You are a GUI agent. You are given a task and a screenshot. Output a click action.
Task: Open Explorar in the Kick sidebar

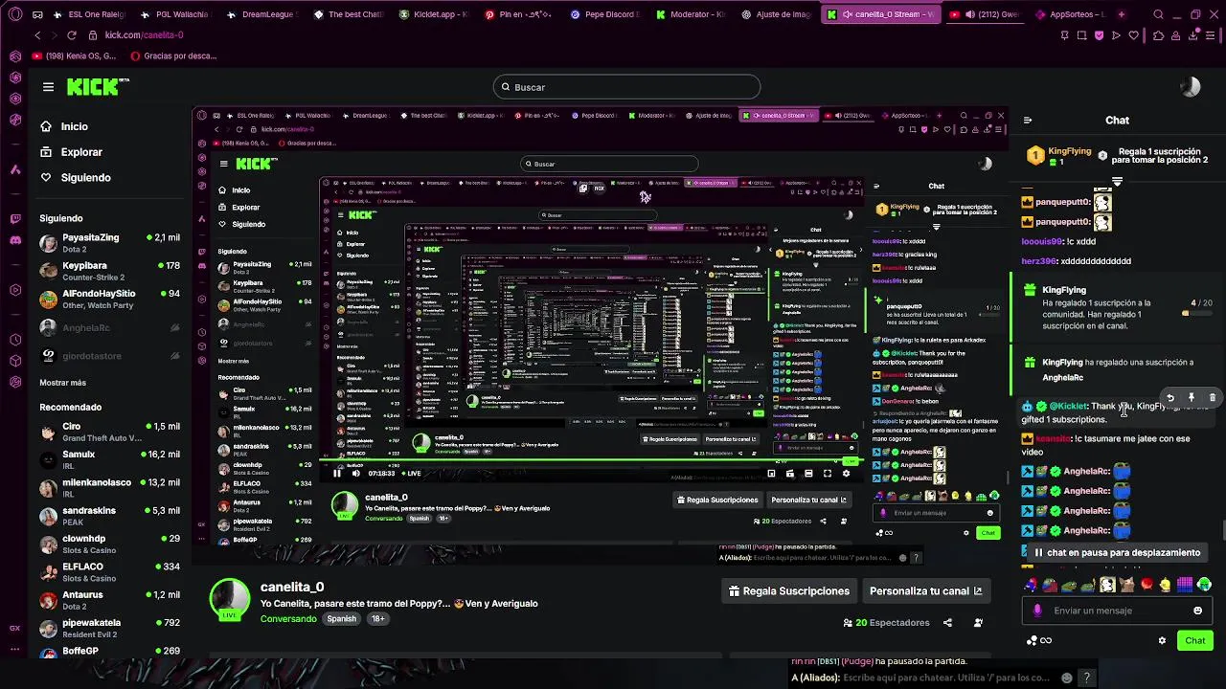click(71, 152)
